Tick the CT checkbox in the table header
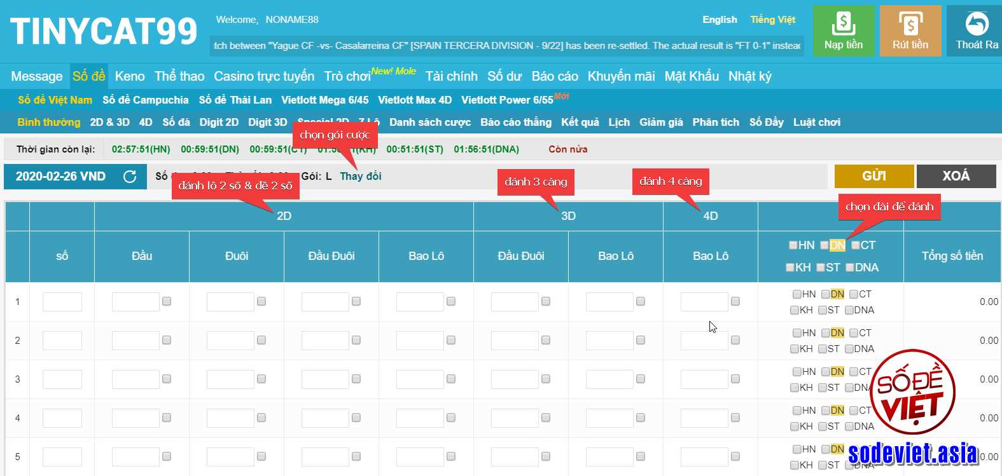Viewport: 1002px width, 476px height. pyautogui.click(x=856, y=245)
